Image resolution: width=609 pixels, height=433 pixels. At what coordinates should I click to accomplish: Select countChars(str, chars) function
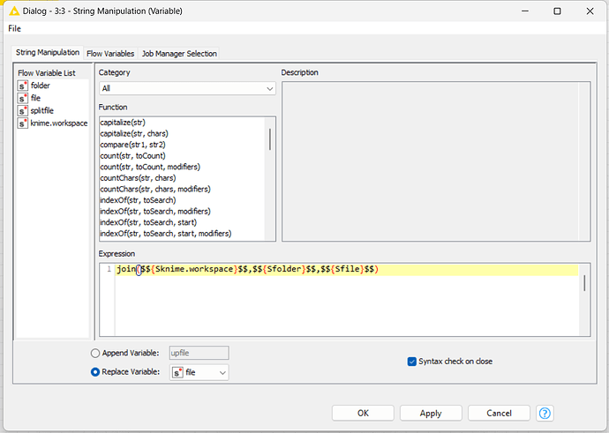tap(138, 178)
